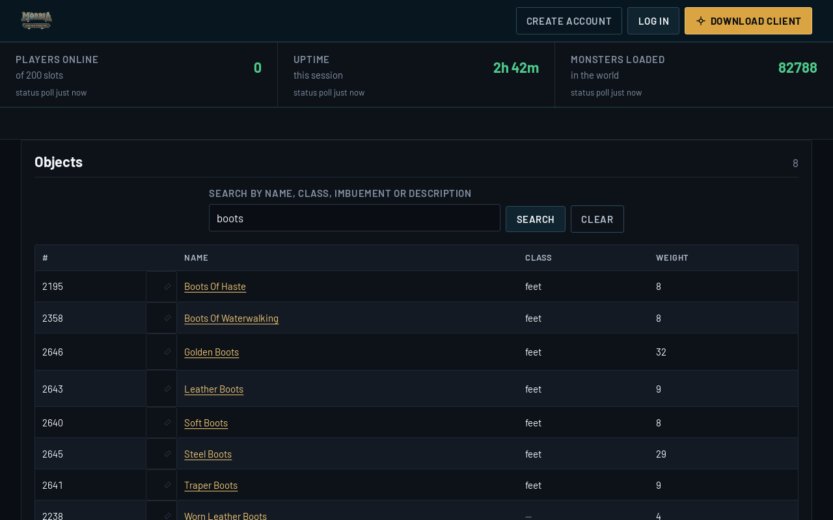The image size is (833, 520).
Task: Click the CLASS column header
Action: pyautogui.click(x=538, y=257)
